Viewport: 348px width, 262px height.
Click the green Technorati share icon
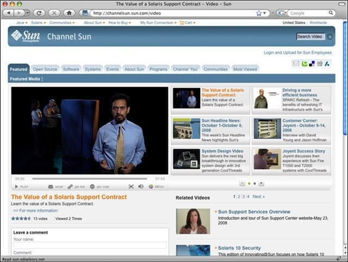click(304, 64)
